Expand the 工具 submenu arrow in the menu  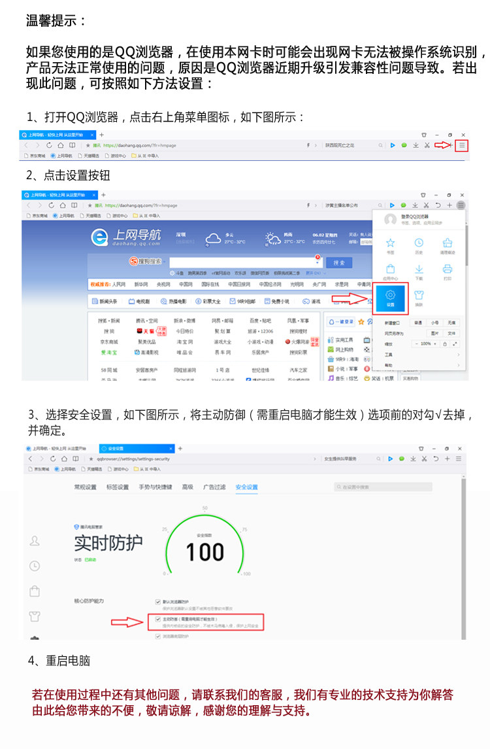pyautogui.click(x=459, y=355)
